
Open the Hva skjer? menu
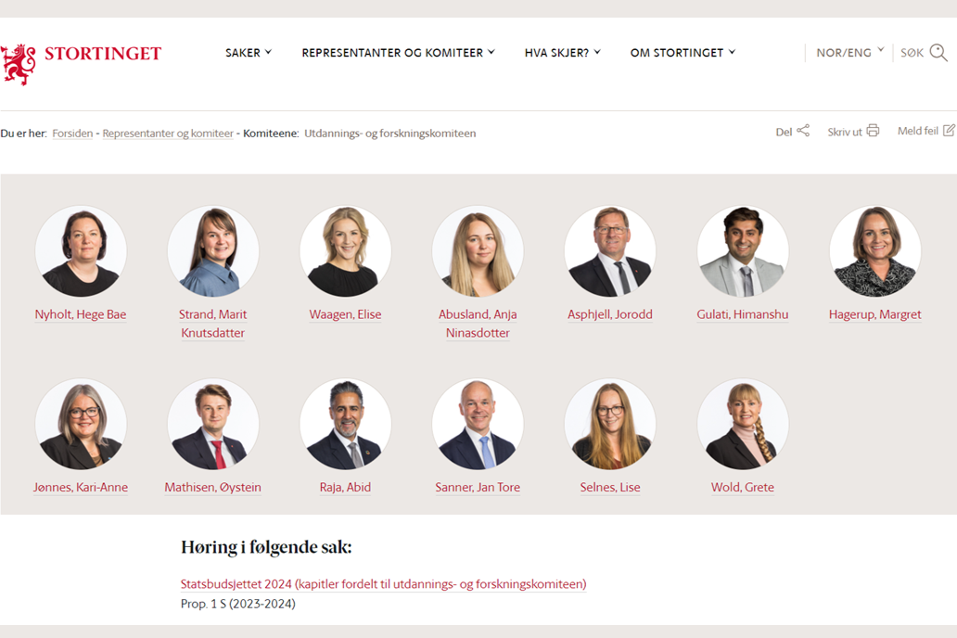tap(563, 53)
